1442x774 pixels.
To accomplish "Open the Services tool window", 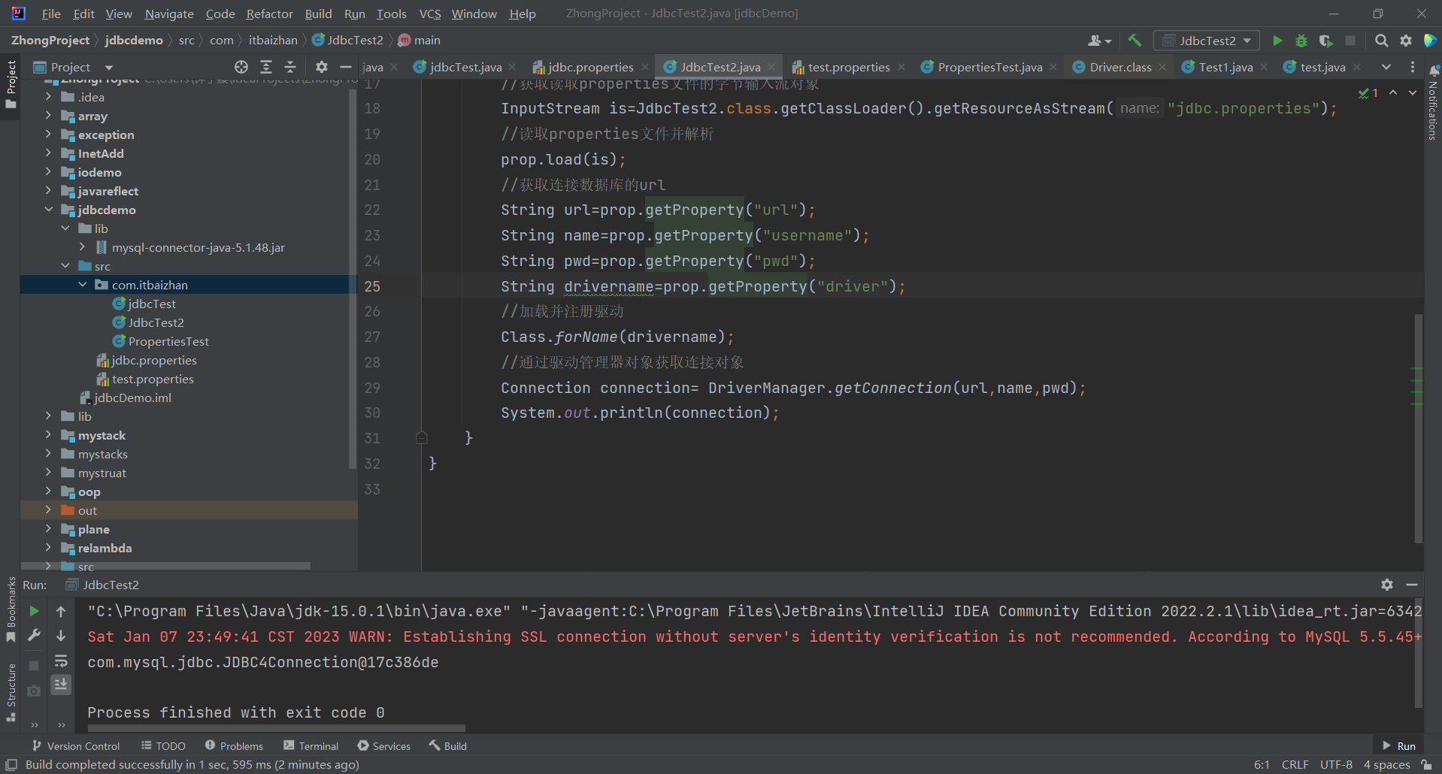I will [384, 745].
